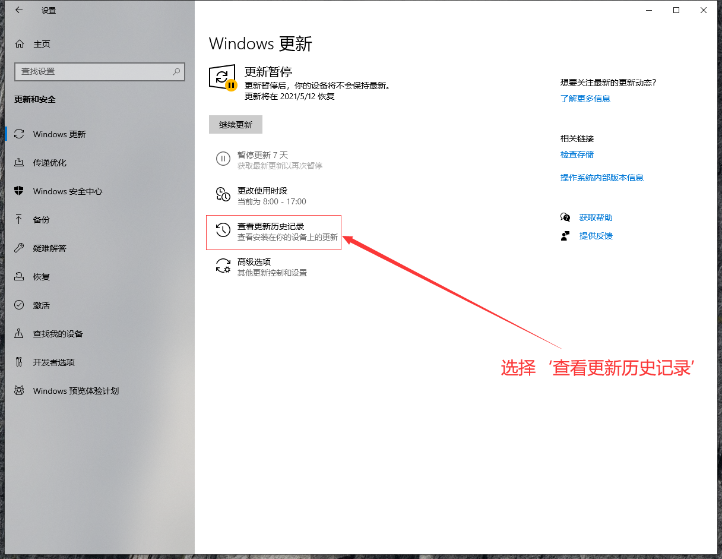Click the text 当前为 8:00 - 17:00

pos(272,202)
